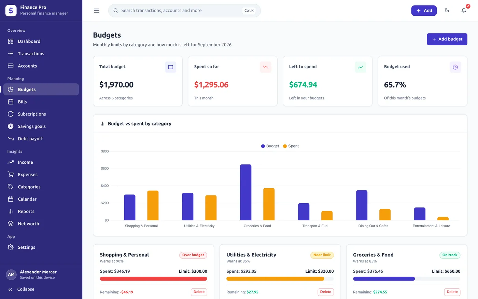The width and height of the screenshot is (478, 299).
Task: Toggle the Budget series in chart legend
Action: click(270, 146)
